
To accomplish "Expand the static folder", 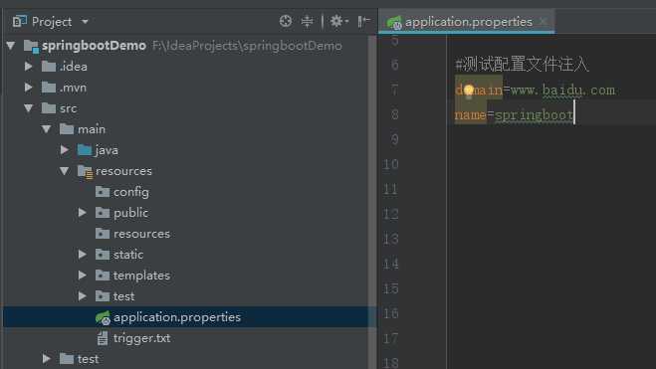I will coord(83,254).
